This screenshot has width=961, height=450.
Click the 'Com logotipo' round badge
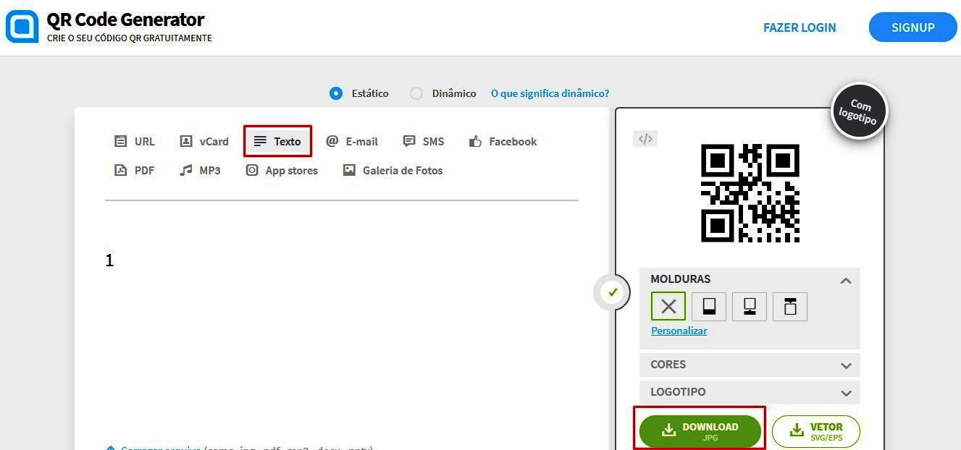[859, 111]
